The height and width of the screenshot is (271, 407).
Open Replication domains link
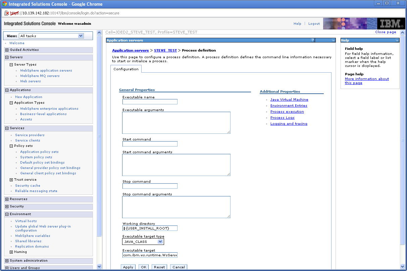tap(32, 247)
